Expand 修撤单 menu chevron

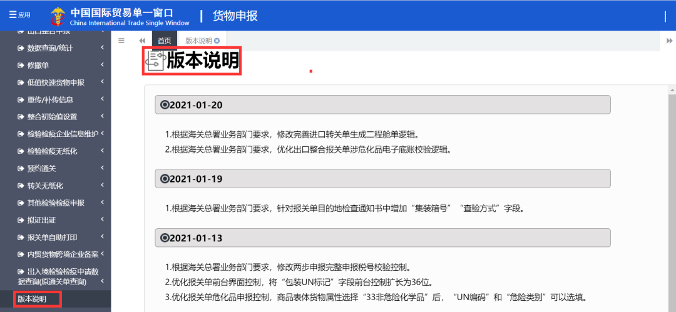(x=102, y=64)
